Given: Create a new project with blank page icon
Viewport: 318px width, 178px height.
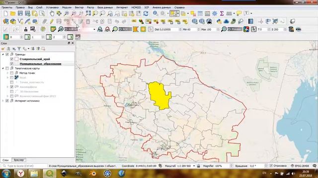Looking at the screenshot, I should (5, 13).
